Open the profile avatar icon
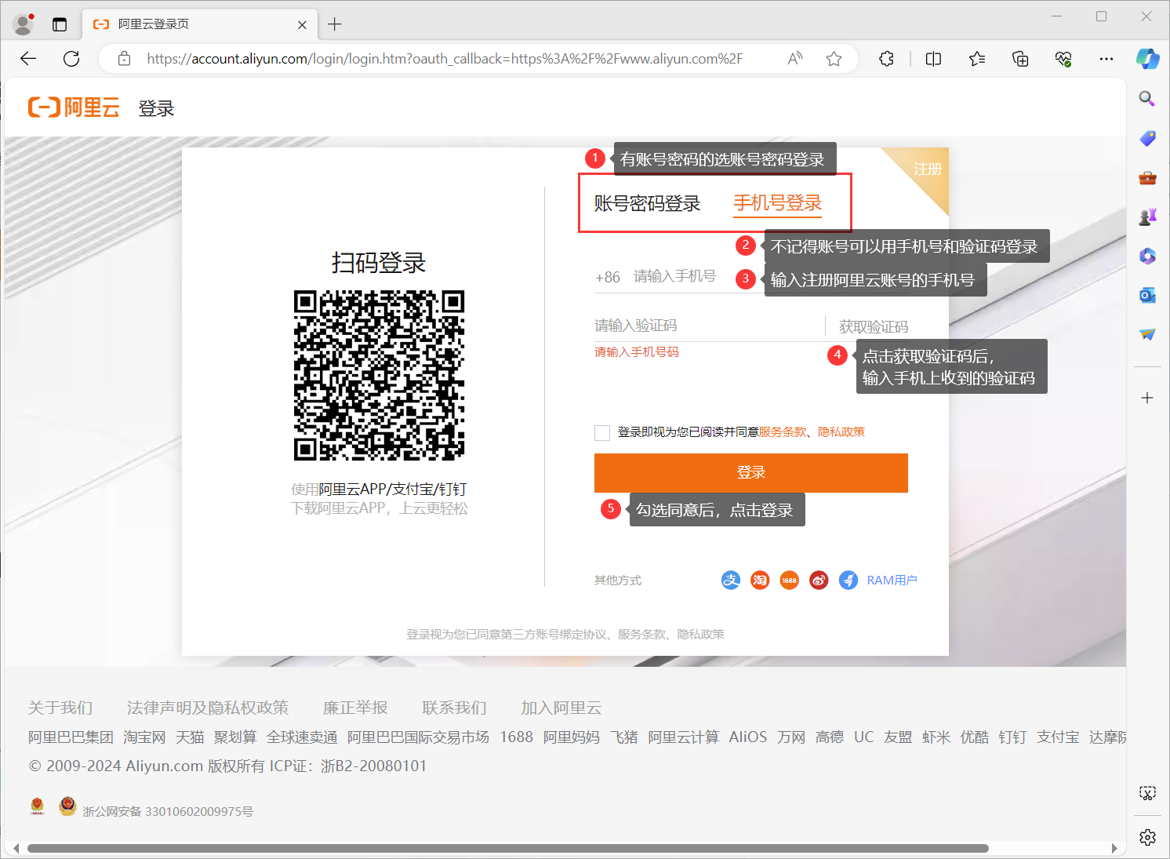This screenshot has width=1170, height=859. coord(24,24)
